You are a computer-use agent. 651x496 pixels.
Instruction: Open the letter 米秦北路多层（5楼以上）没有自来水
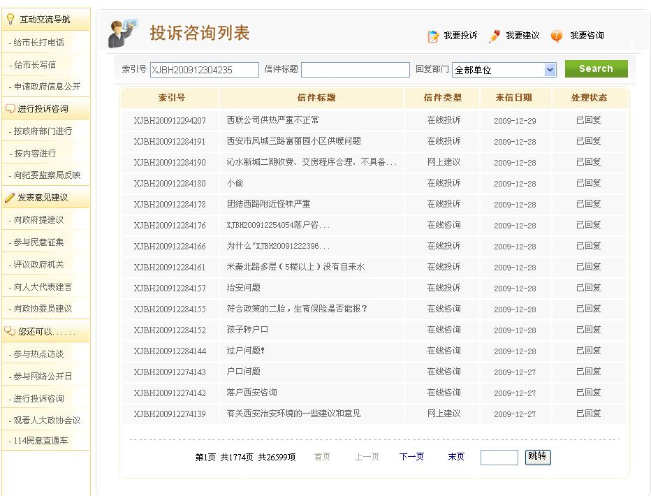tap(295, 267)
